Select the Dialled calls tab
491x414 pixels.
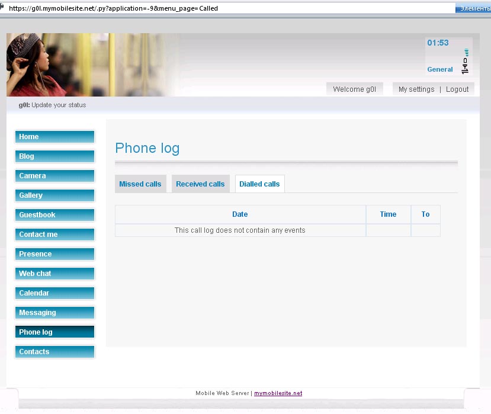259,184
